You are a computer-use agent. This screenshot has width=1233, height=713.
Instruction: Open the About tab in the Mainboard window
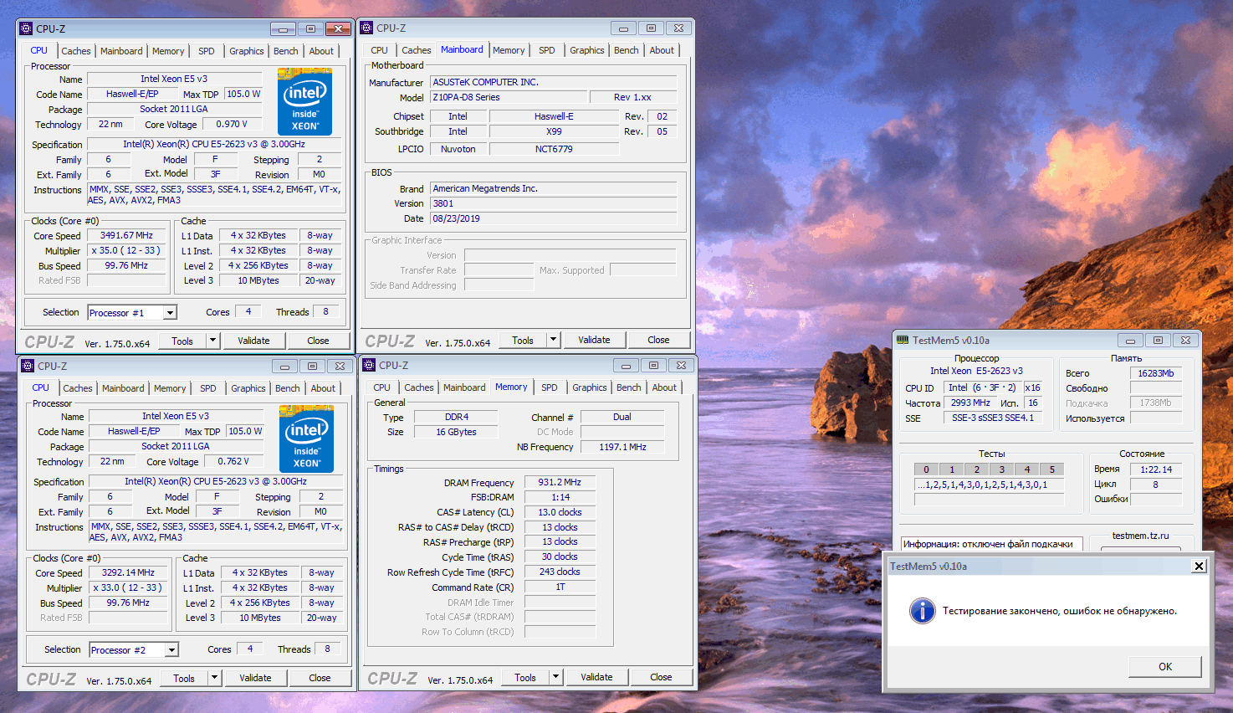(x=662, y=50)
